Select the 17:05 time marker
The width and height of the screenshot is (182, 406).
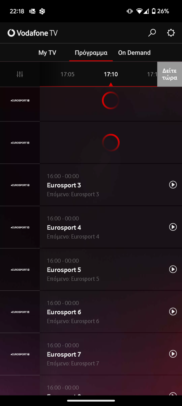coord(67,74)
